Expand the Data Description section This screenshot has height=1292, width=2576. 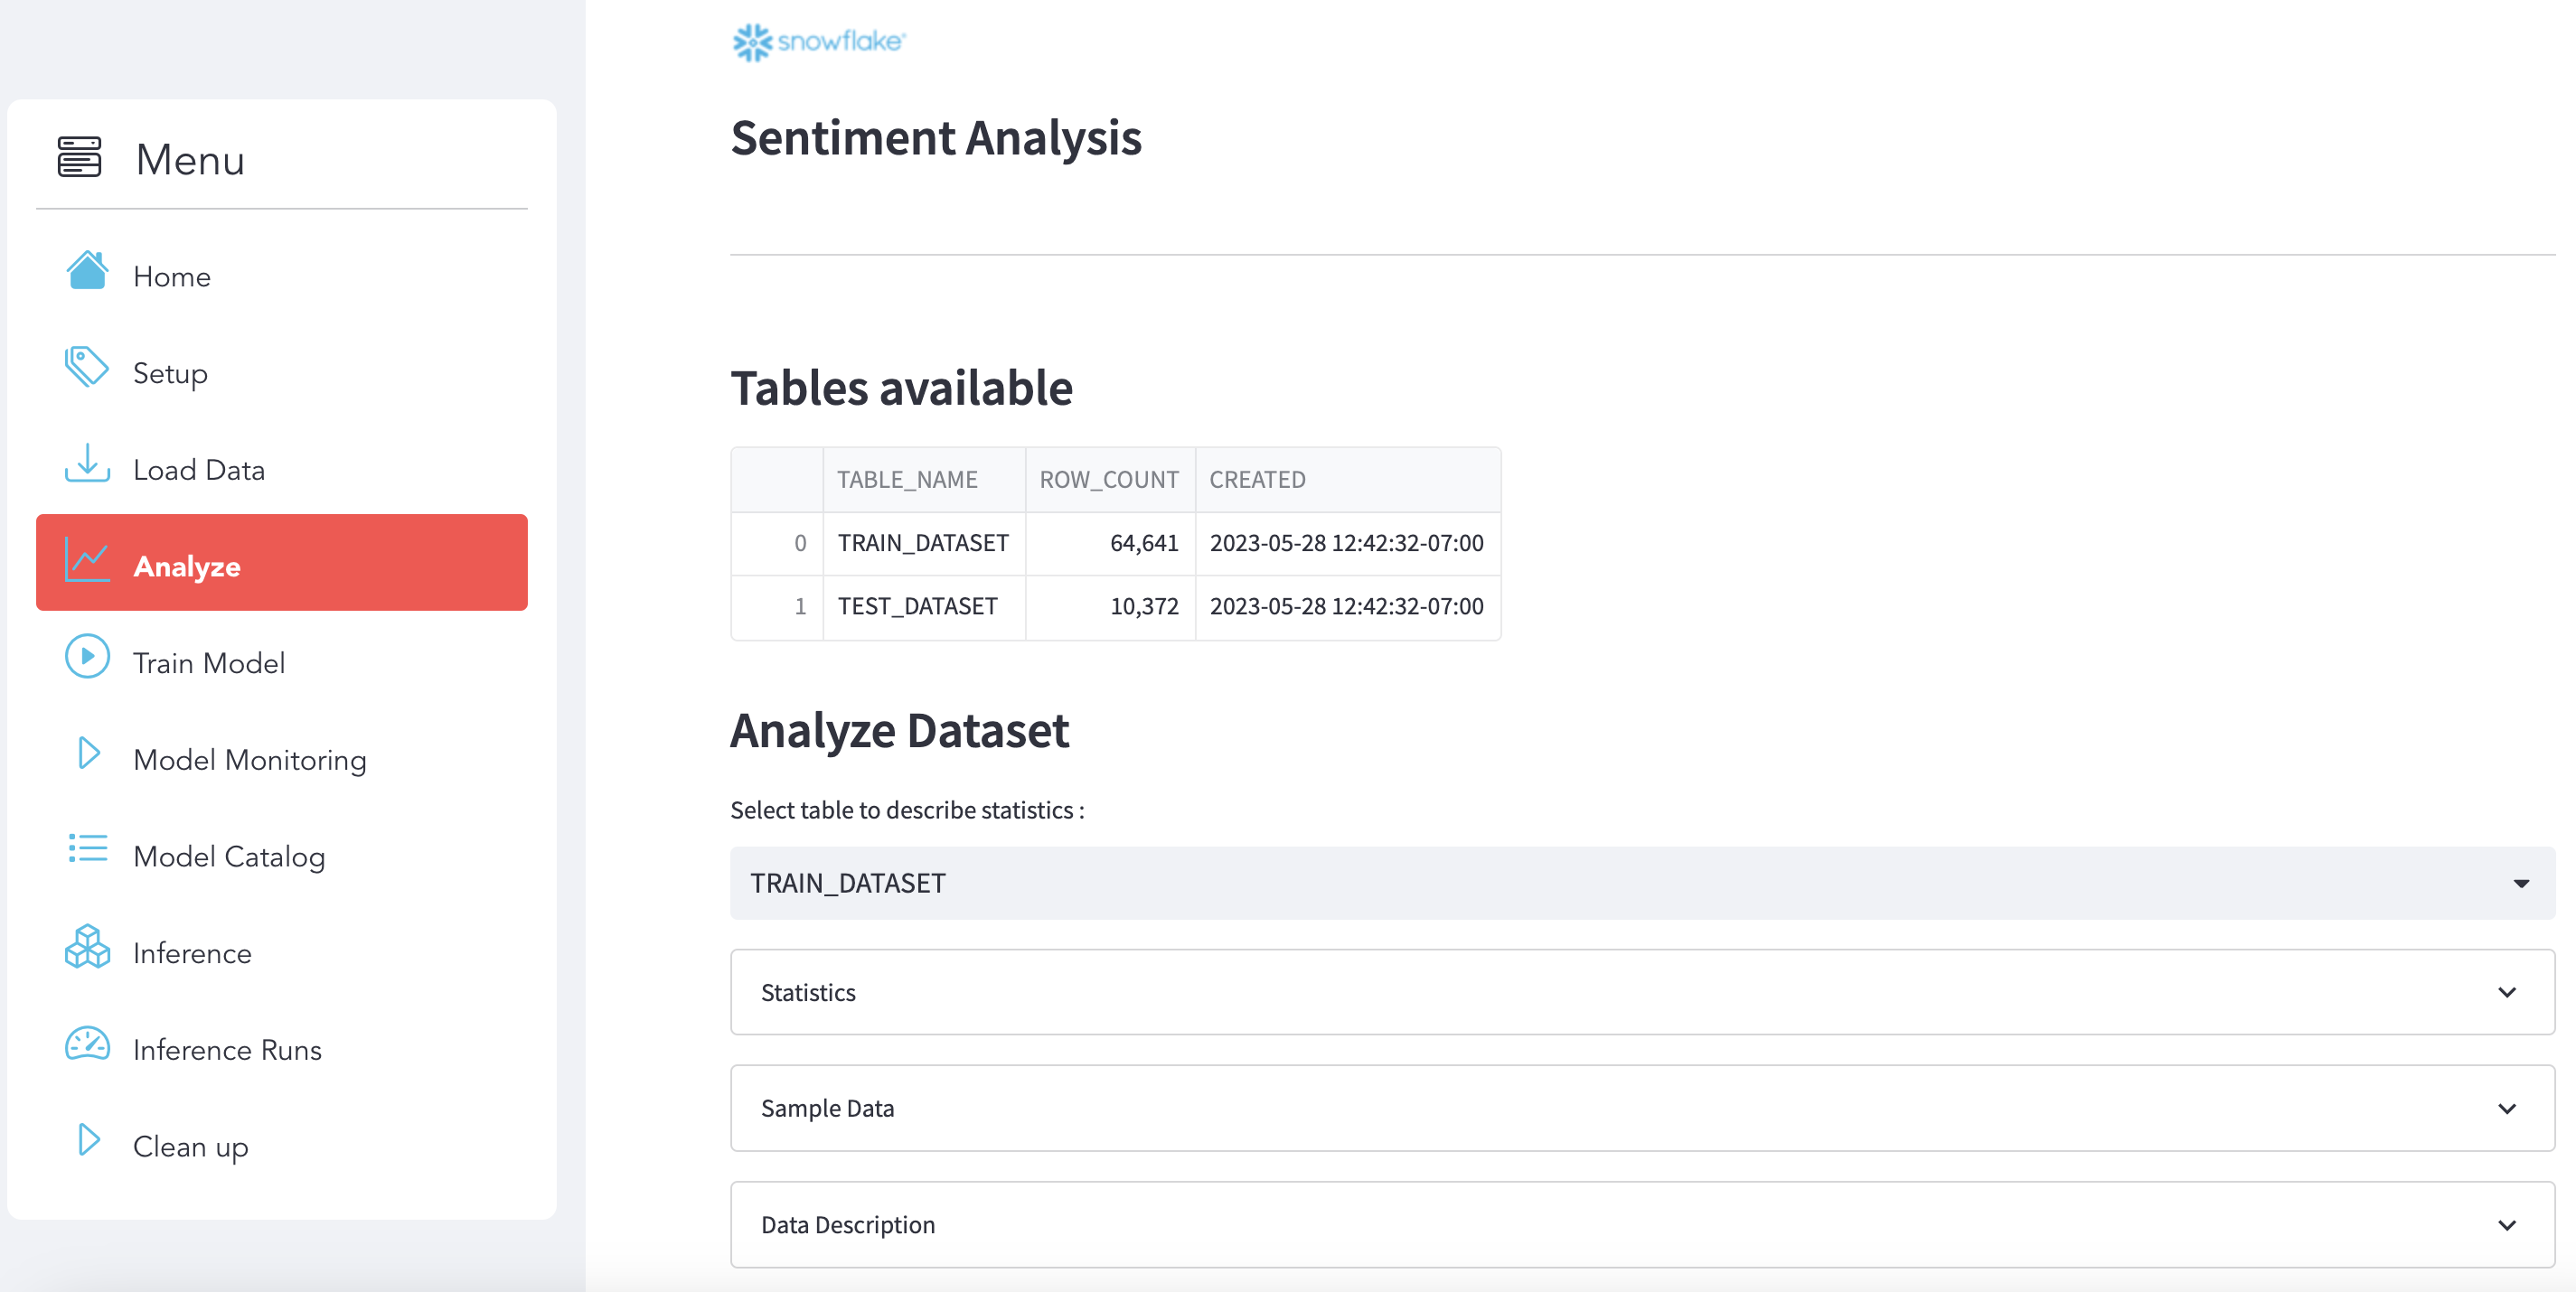(1641, 1225)
